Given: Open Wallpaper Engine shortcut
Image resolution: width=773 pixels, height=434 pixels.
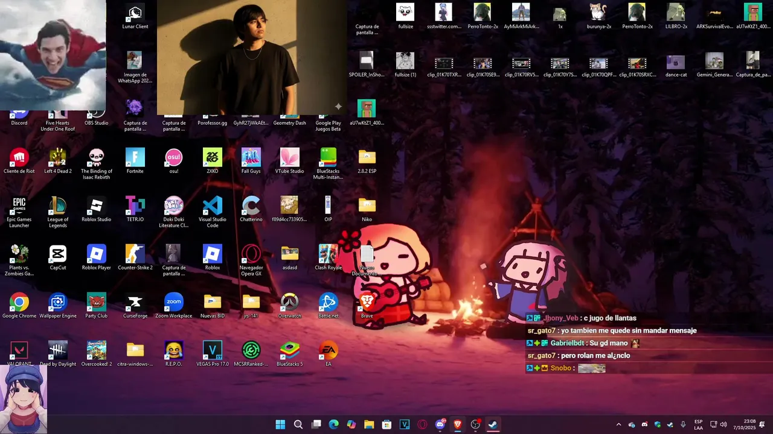Looking at the screenshot, I should 58,306.
